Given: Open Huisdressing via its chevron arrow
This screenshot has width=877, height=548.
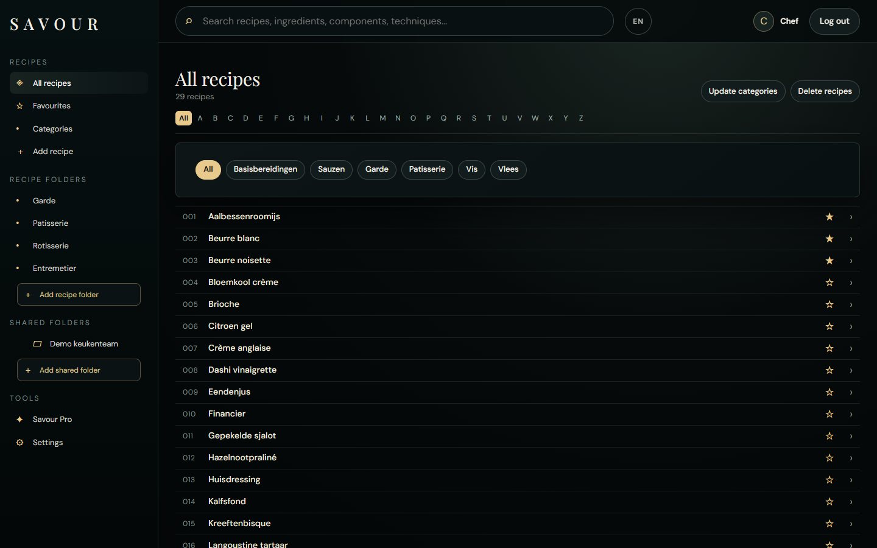Looking at the screenshot, I should pyautogui.click(x=851, y=480).
